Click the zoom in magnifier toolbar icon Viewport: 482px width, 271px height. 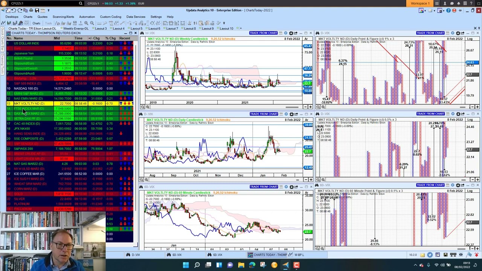coord(86,23)
